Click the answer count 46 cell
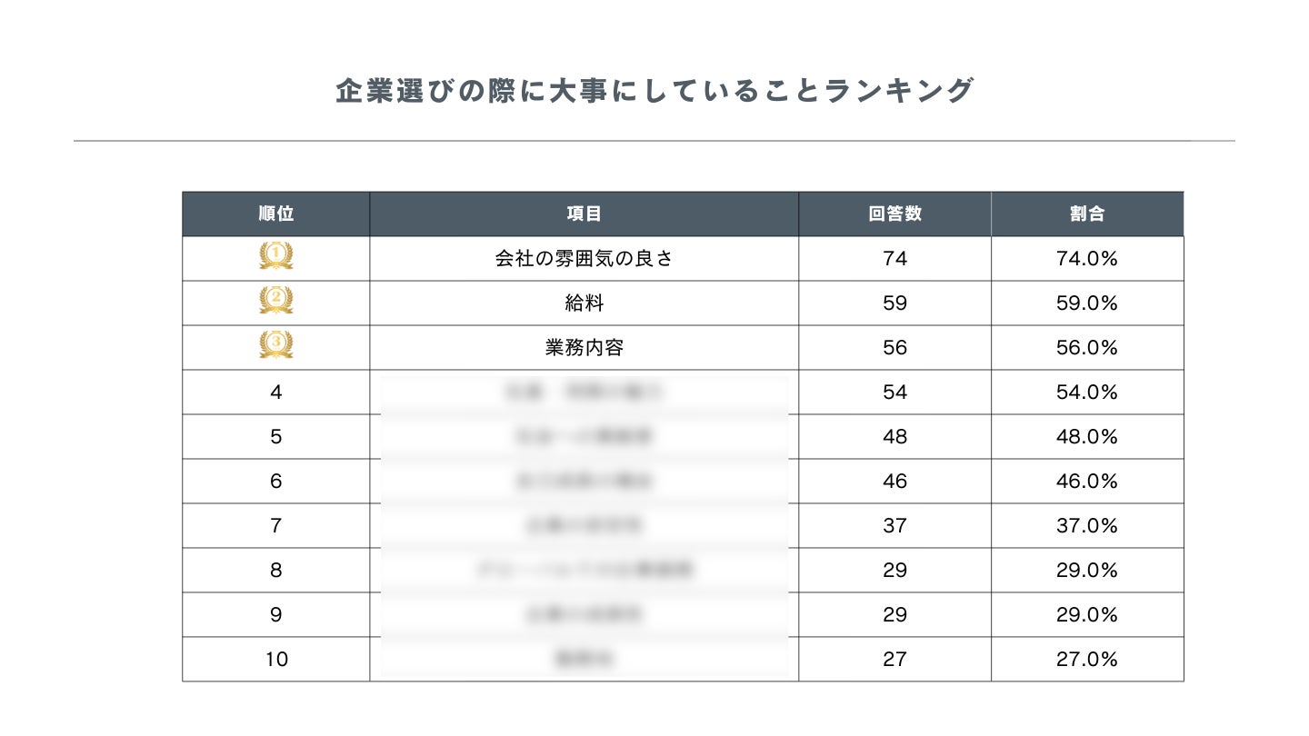Image resolution: width=1309 pixels, height=736 pixels. coord(895,481)
